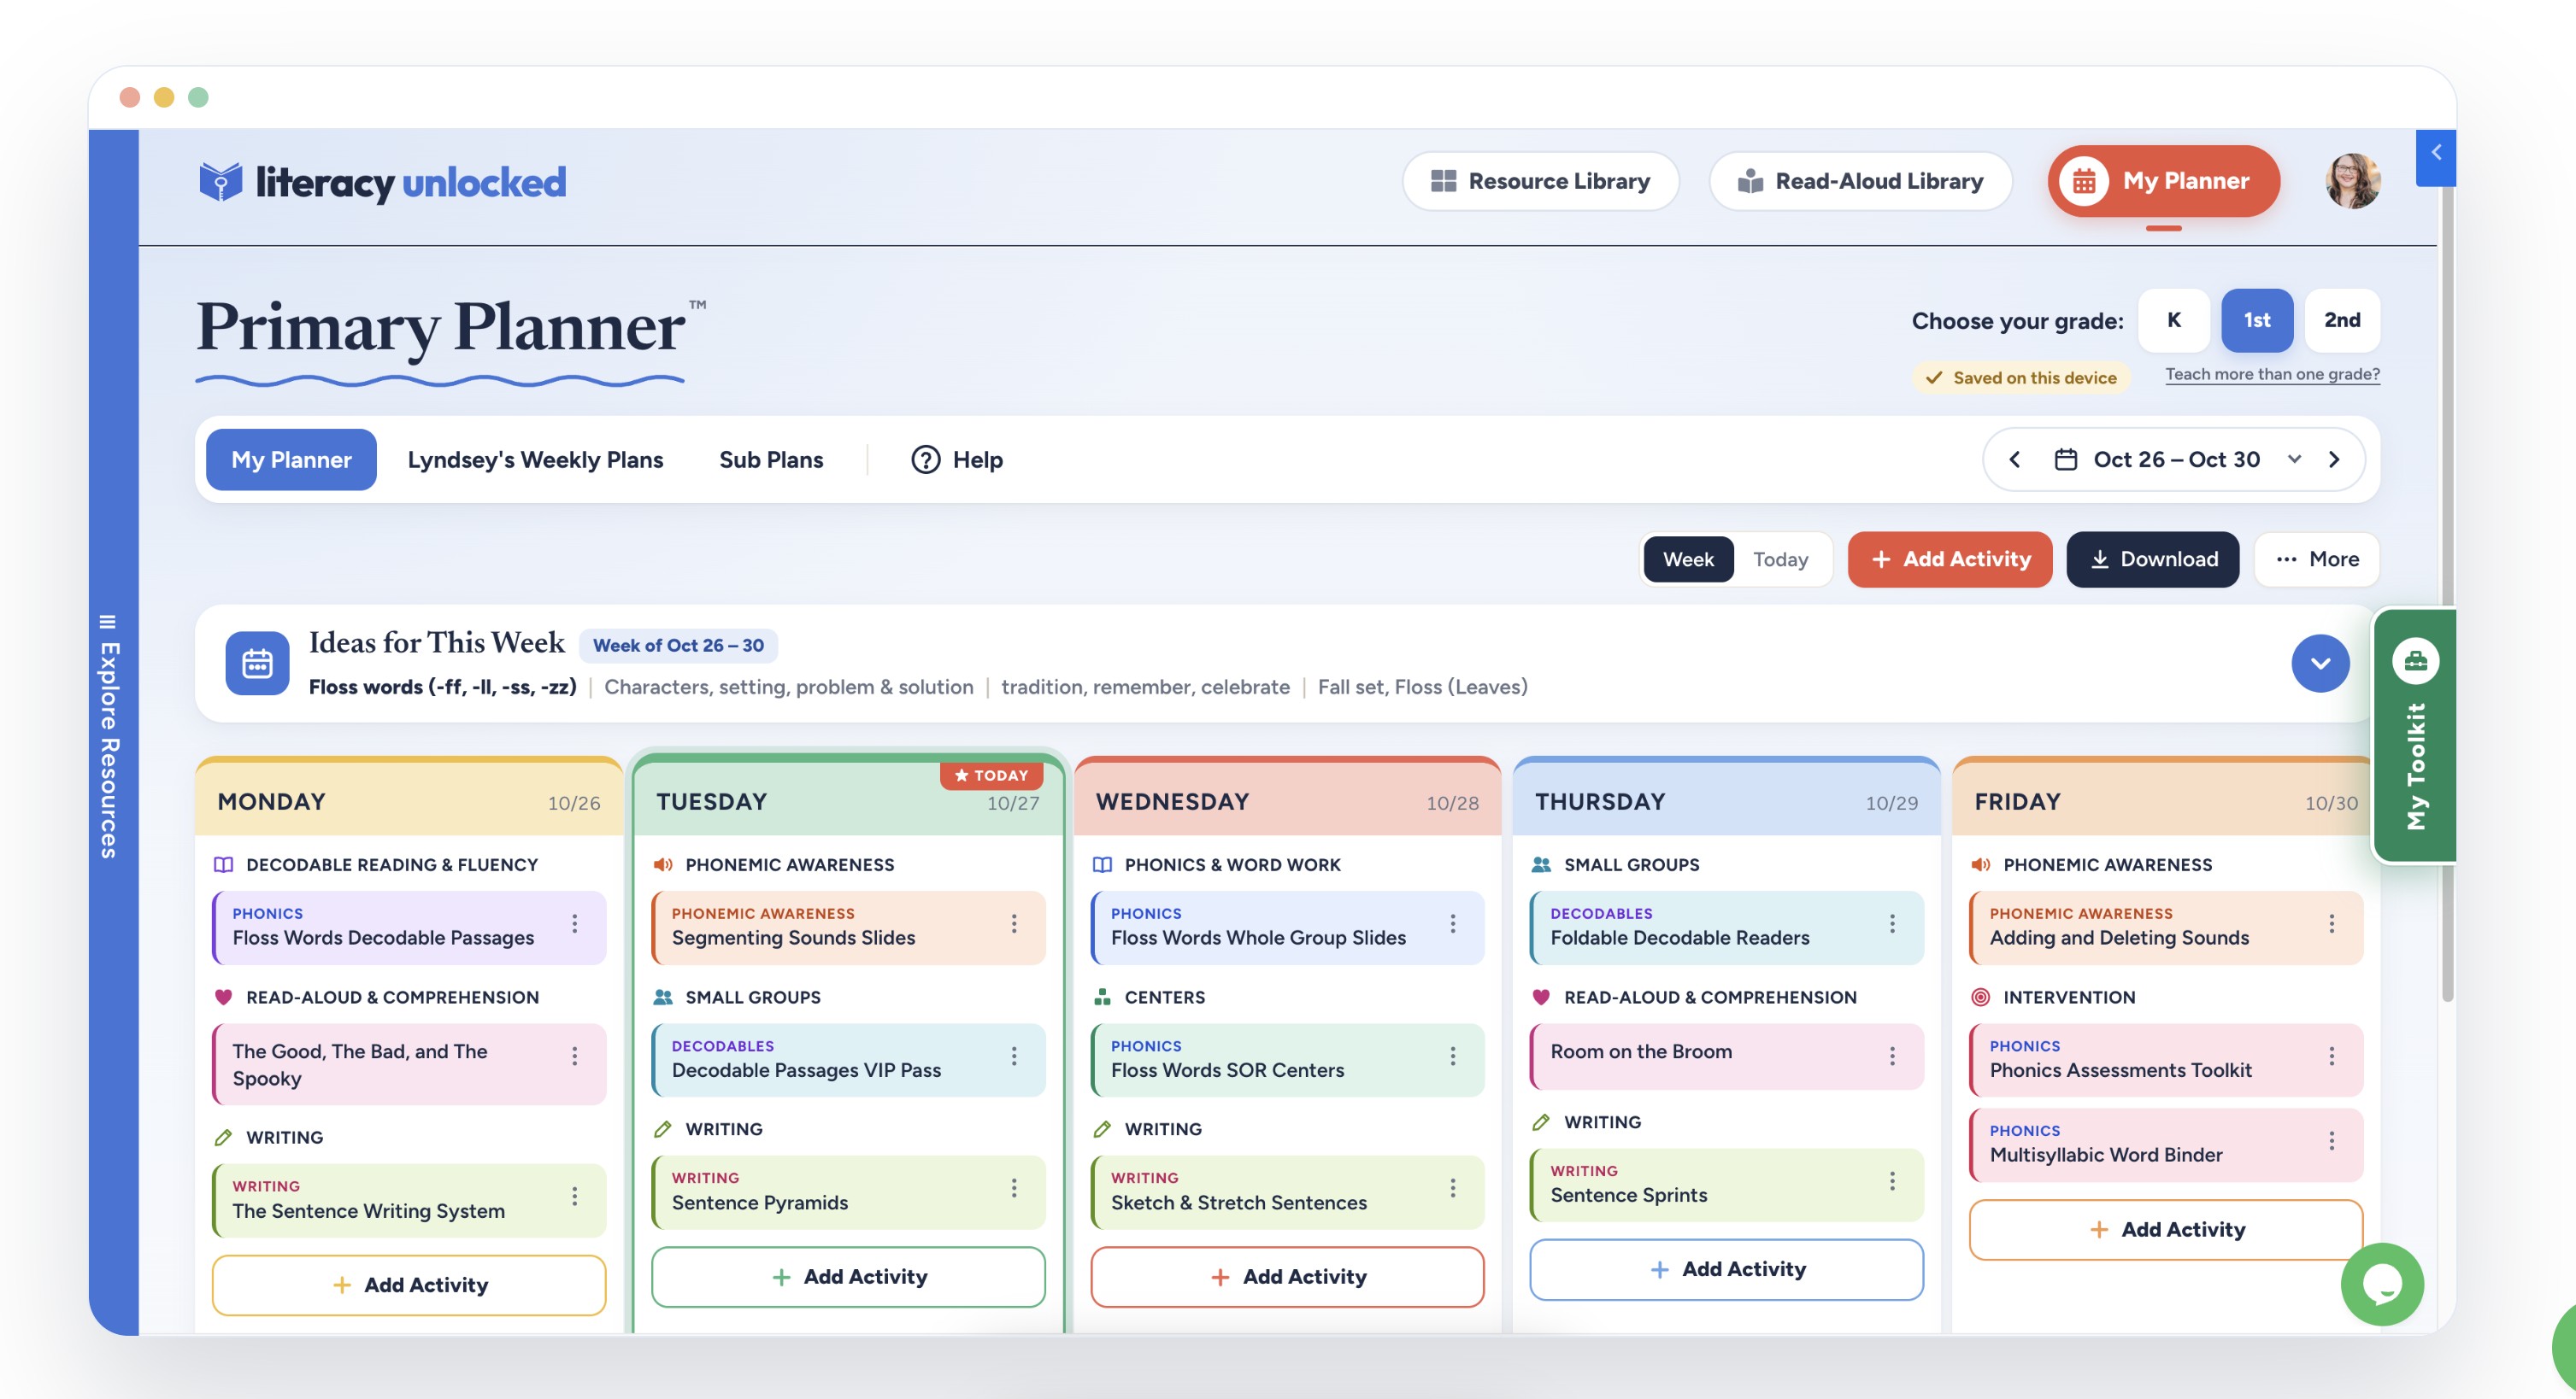Open the user profile avatar
Image resolution: width=2576 pixels, height=1399 pixels.
pos(2352,181)
